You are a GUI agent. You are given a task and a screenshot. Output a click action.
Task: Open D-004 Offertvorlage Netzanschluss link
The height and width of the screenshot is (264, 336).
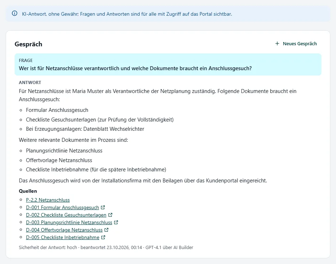(x=64, y=230)
